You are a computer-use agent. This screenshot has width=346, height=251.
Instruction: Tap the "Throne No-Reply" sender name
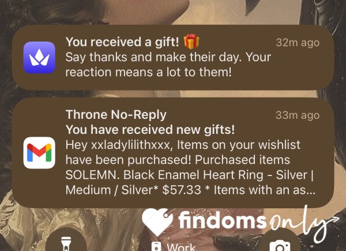coord(116,115)
